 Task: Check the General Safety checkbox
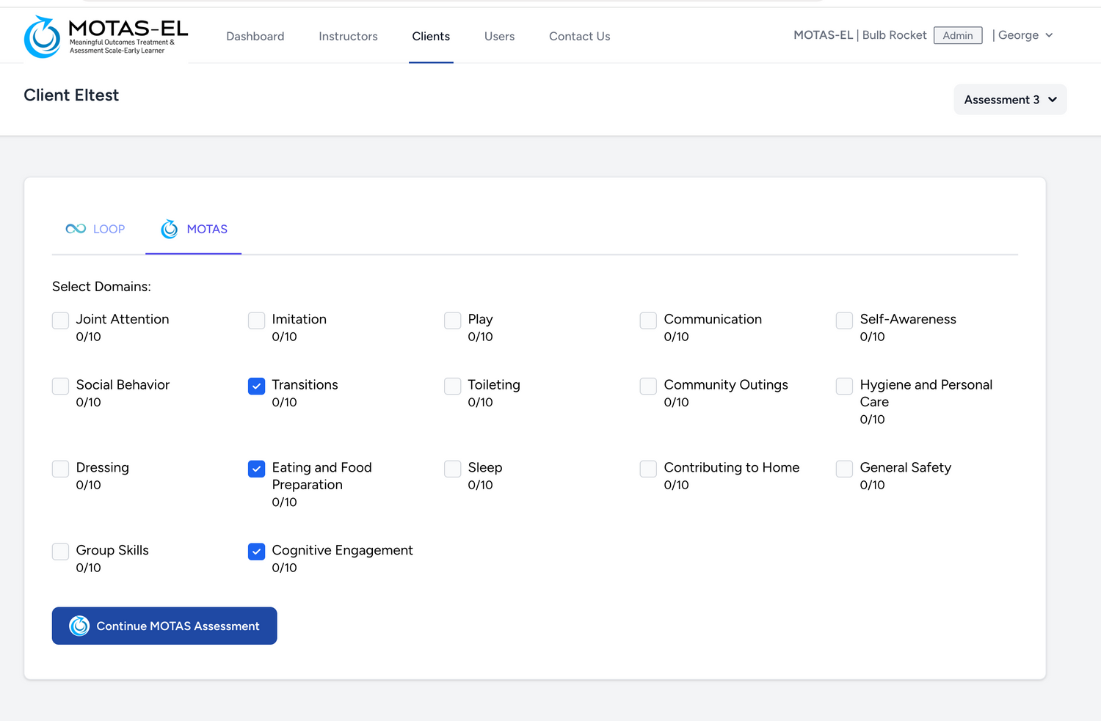[x=844, y=469]
